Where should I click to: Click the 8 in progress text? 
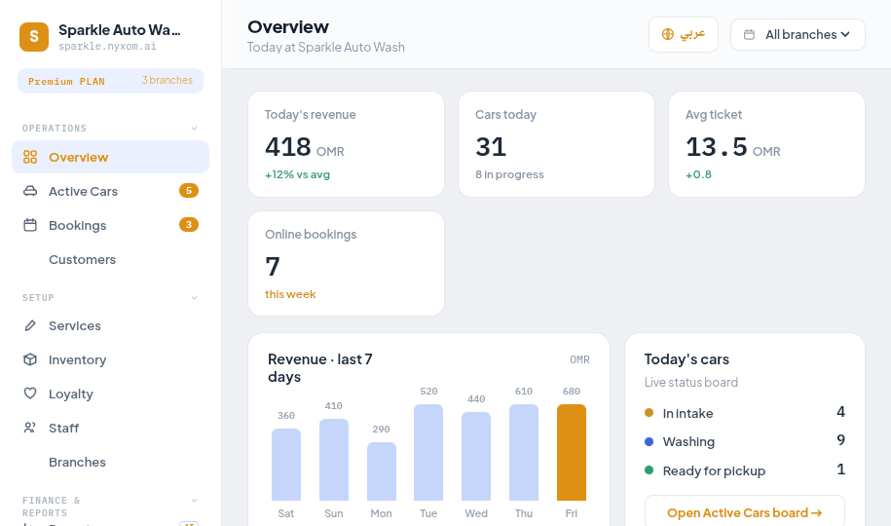coord(509,174)
